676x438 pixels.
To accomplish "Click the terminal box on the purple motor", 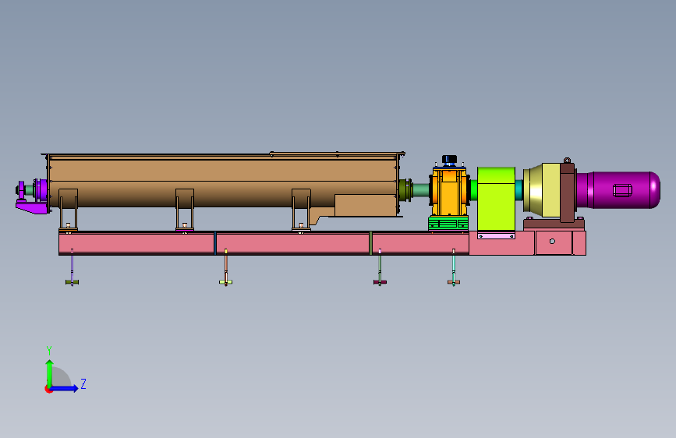I will pyautogui.click(x=622, y=190).
